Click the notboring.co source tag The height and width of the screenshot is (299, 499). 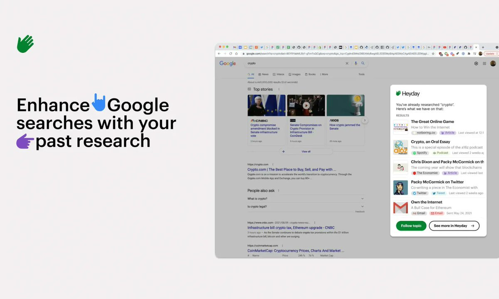tap(425, 133)
